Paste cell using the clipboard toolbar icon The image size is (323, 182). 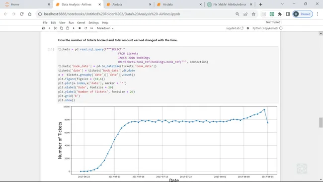click(68, 28)
